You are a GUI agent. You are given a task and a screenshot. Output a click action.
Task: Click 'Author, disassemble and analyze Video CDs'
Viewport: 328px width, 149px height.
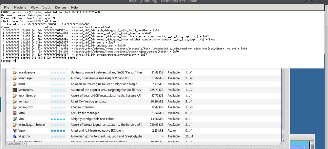pyautogui.click(x=100, y=78)
